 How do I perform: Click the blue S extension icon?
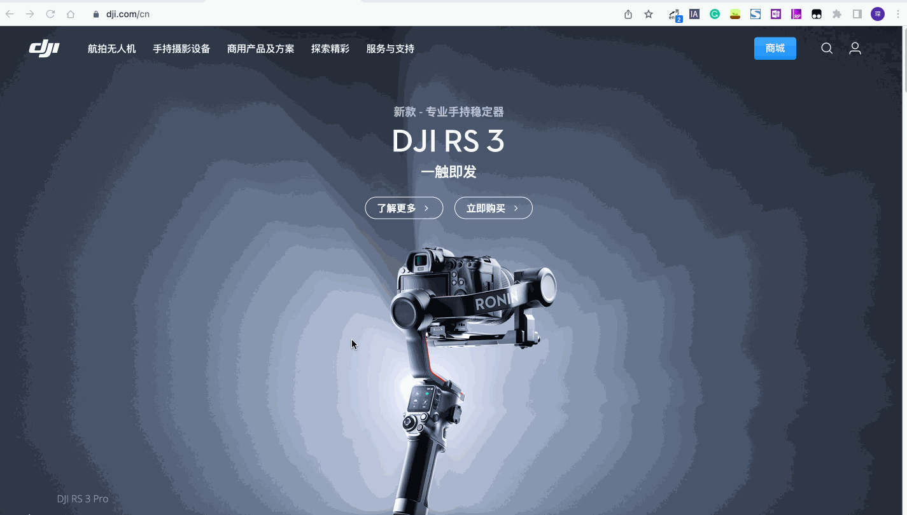756,14
